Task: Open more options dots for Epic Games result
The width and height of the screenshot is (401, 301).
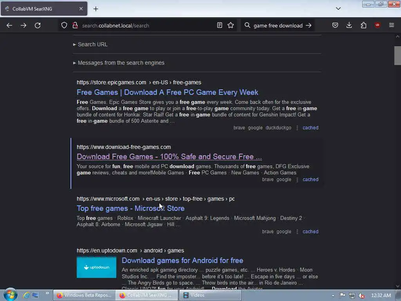Action: [297, 128]
